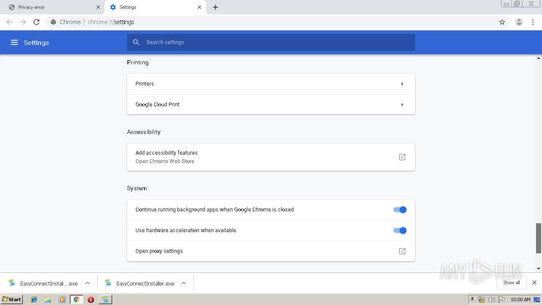Click the search magnifier icon
The width and height of the screenshot is (542, 305).
(136, 42)
